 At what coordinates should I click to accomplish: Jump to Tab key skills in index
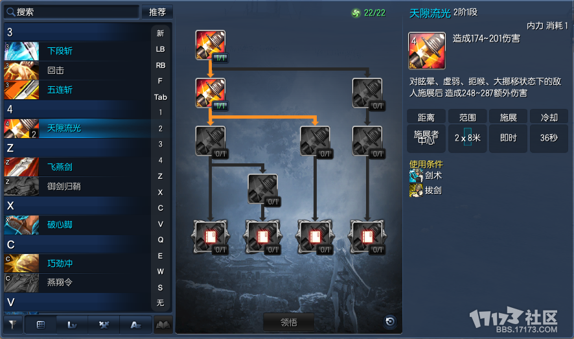tap(160, 97)
